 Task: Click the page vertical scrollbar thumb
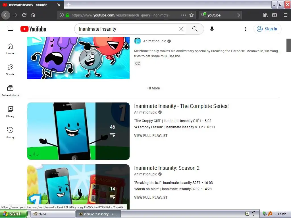click(x=288, y=45)
